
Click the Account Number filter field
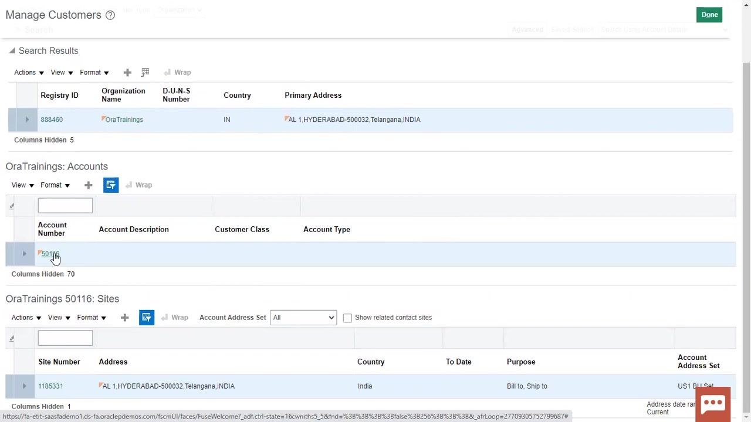point(65,205)
